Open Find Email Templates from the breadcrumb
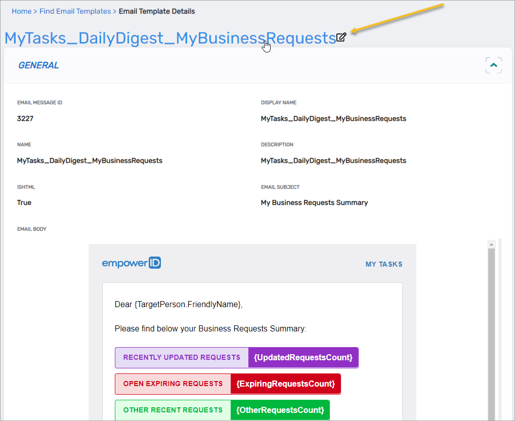The image size is (515, 421). pyautogui.click(x=75, y=11)
